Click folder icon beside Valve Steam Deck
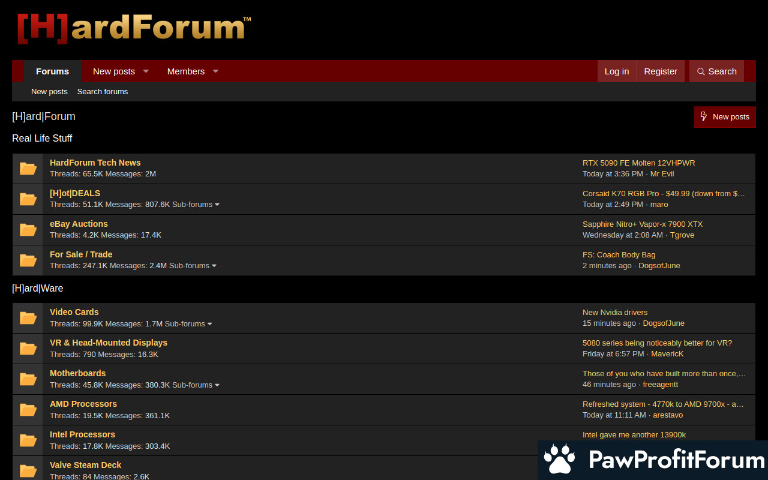Viewport: 768px width, 480px height. click(x=28, y=471)
